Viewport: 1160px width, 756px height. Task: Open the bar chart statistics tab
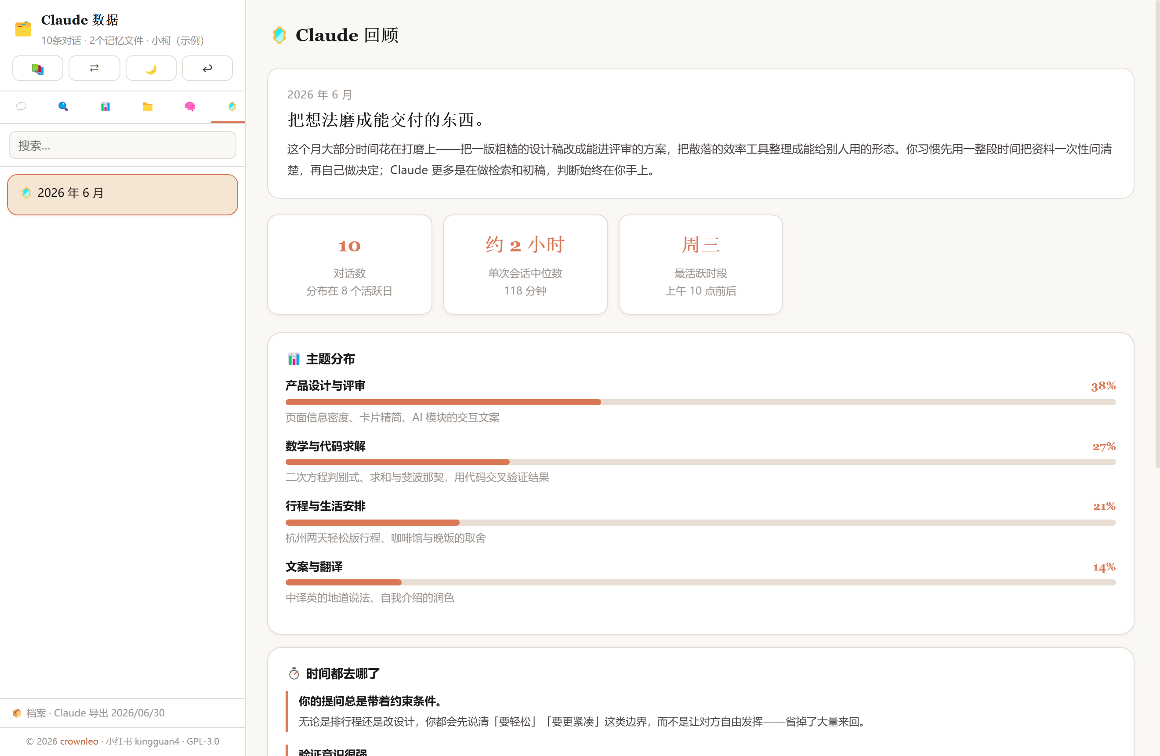pos(105,107)
